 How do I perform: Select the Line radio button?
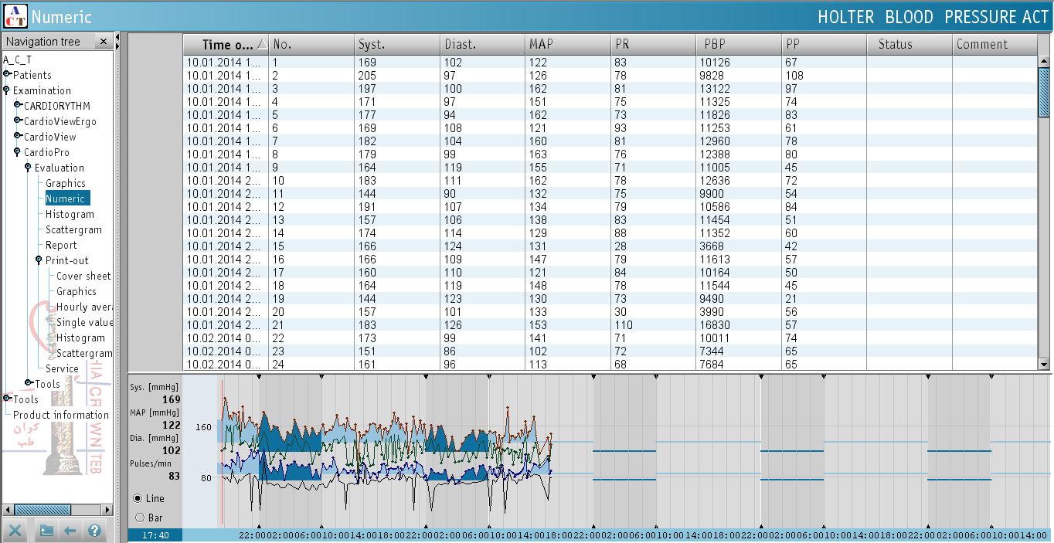(138, 498)
